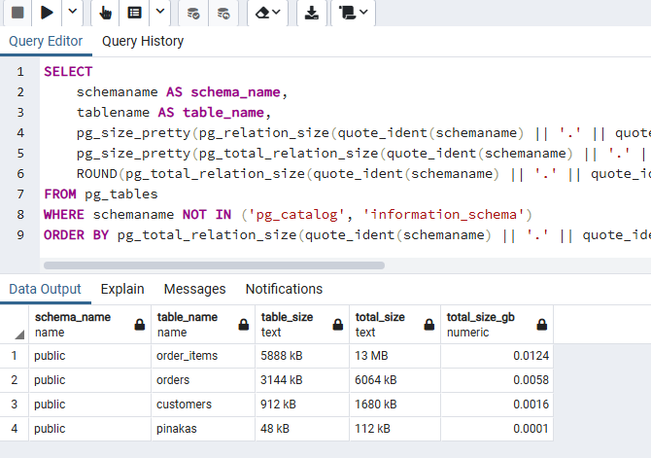Click lock icon in table_name column
This screenshot has width=651, height=458.
[244, 325]
